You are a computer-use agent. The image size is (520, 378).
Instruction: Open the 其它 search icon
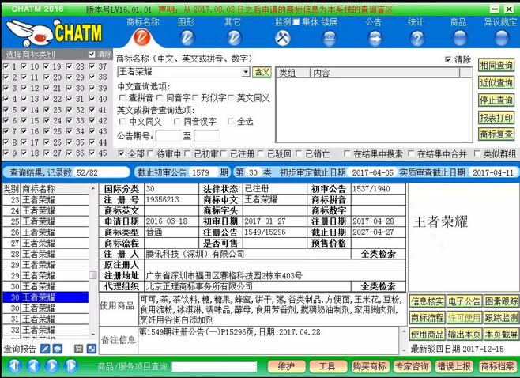[x=234, y=38]
